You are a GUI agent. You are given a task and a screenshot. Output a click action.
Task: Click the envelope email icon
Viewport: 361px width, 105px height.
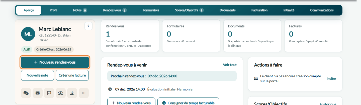[x=38, y=93]
